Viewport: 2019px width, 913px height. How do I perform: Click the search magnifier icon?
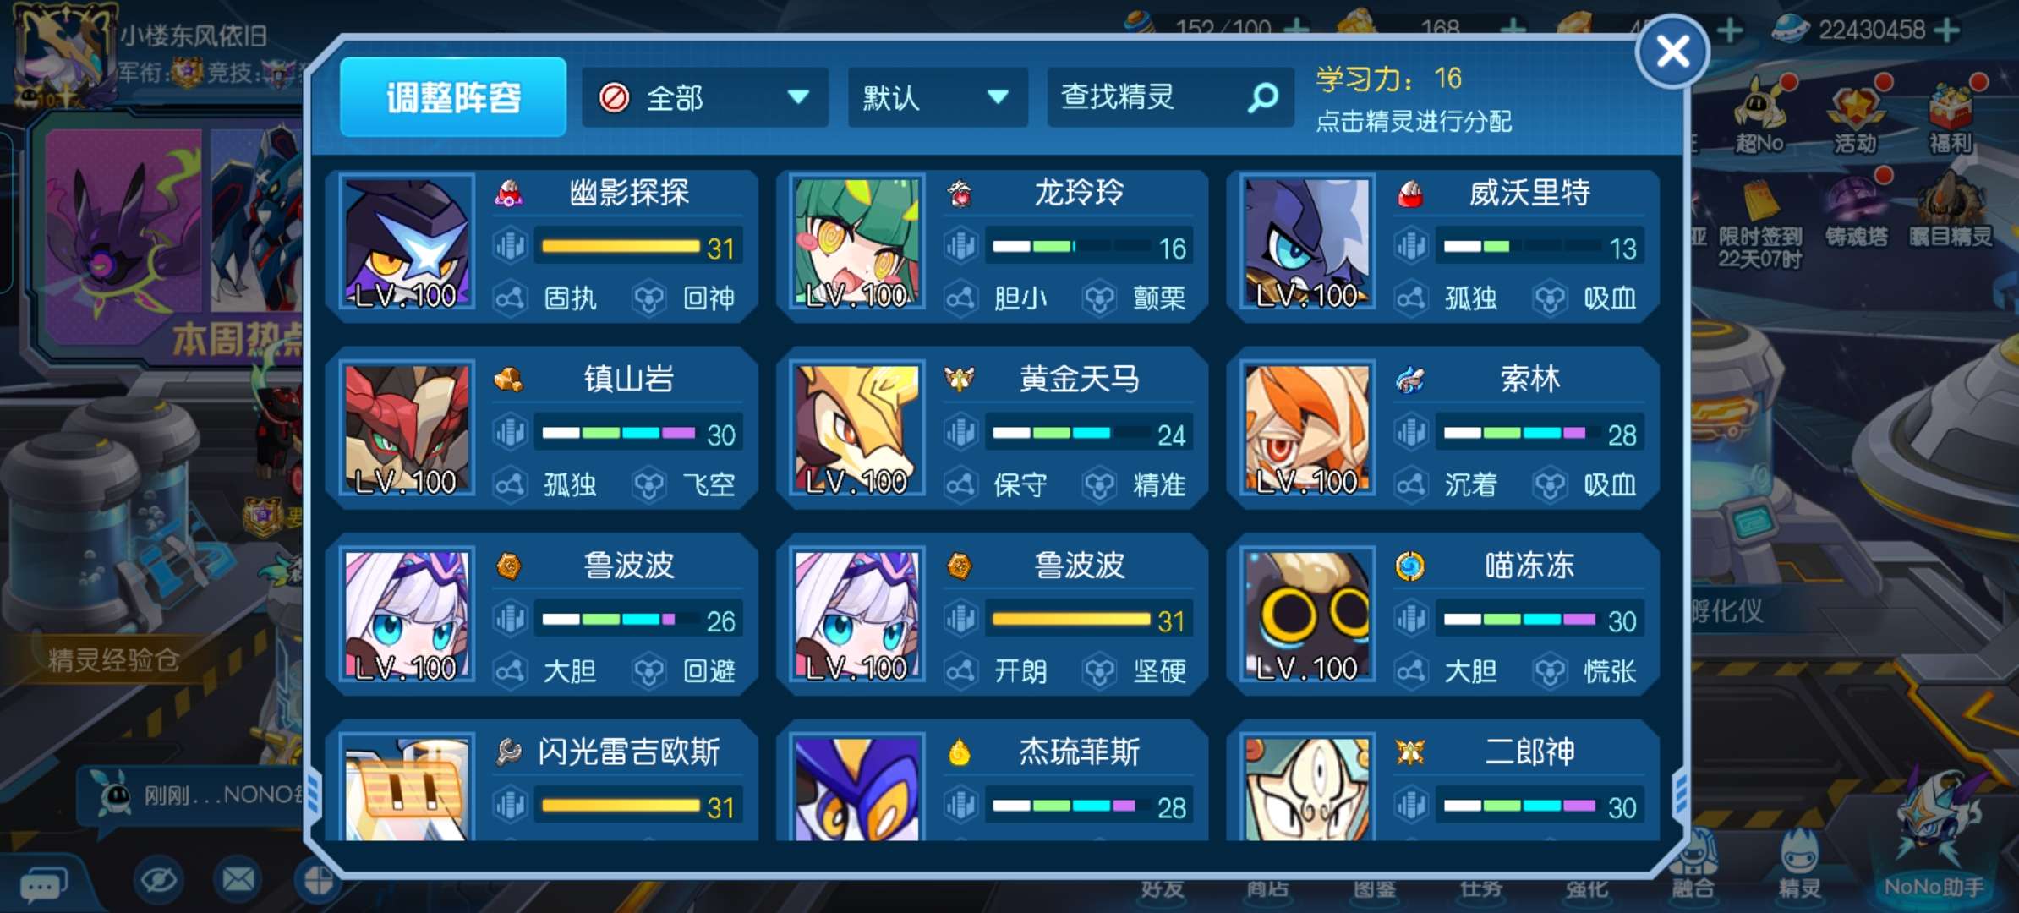point(1263,98)
